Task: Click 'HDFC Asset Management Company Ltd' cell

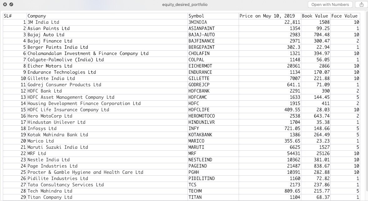Action: 107,97
